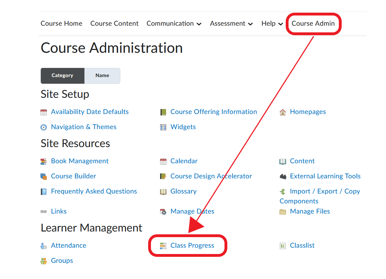Open Course Content from the navbar
The height and width of the screenshot is (279, 386).
point(114,24)
